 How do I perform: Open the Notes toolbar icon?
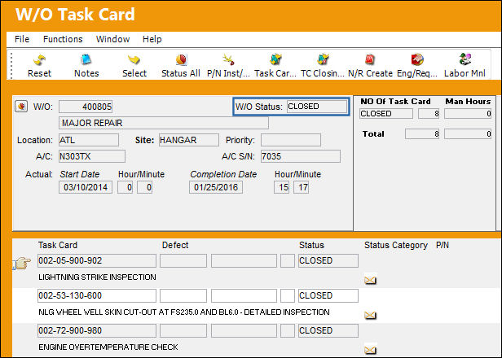[86, 59]
